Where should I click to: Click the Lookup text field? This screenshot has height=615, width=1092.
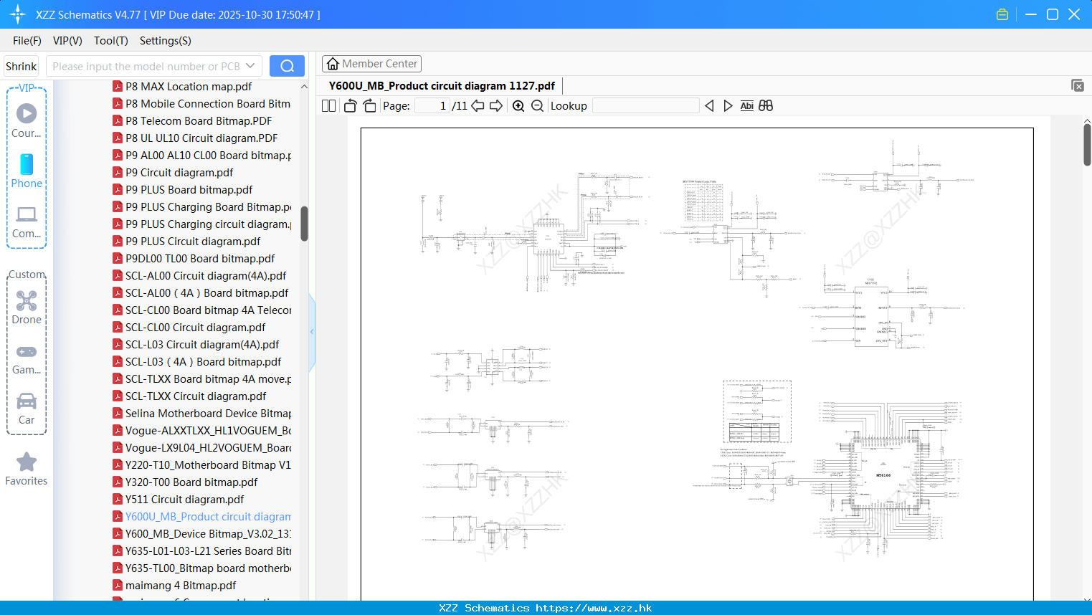click(x=646, y=106)
